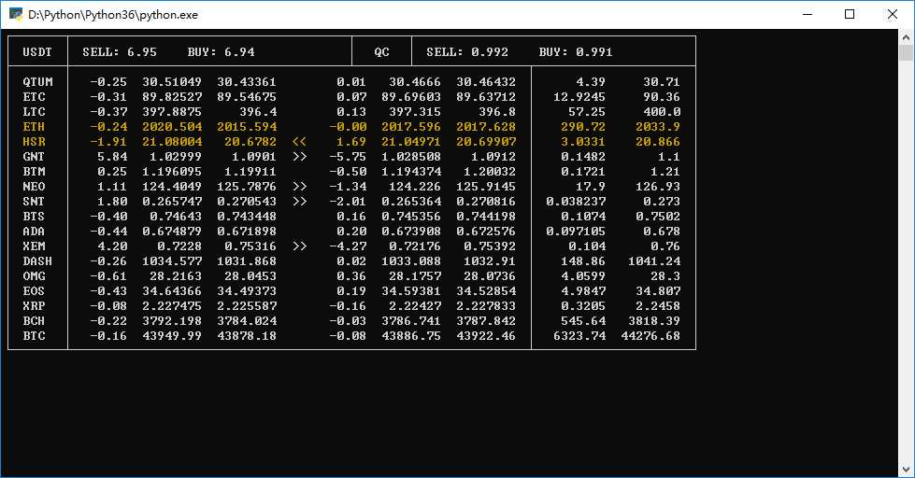Screen dimensions: 915x478
Task: Click value 44276.68 in BTC row
Action: pos(651,336)
